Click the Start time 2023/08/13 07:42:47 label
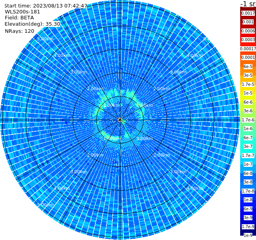 point(46,6)
